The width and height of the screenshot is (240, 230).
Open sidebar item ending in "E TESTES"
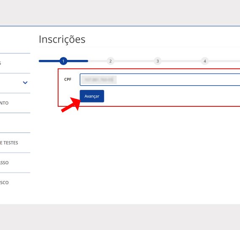click(9, 143)
